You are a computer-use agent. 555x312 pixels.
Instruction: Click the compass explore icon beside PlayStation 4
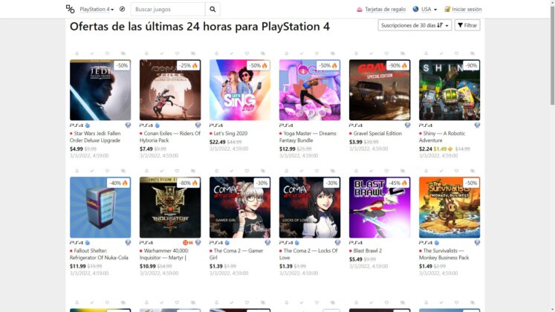click(x=122, y=9)
